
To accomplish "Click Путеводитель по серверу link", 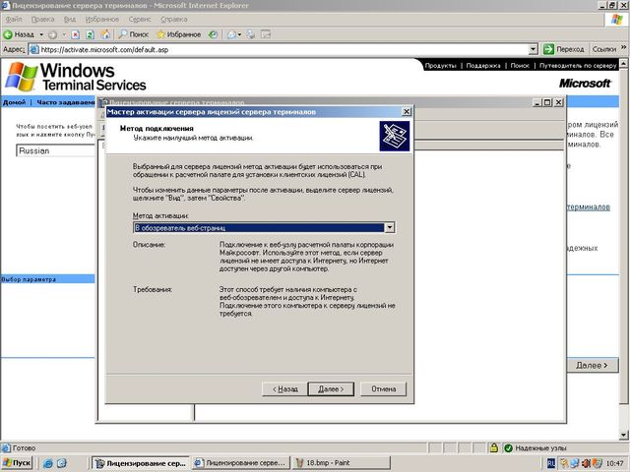I will coord(578,66).
